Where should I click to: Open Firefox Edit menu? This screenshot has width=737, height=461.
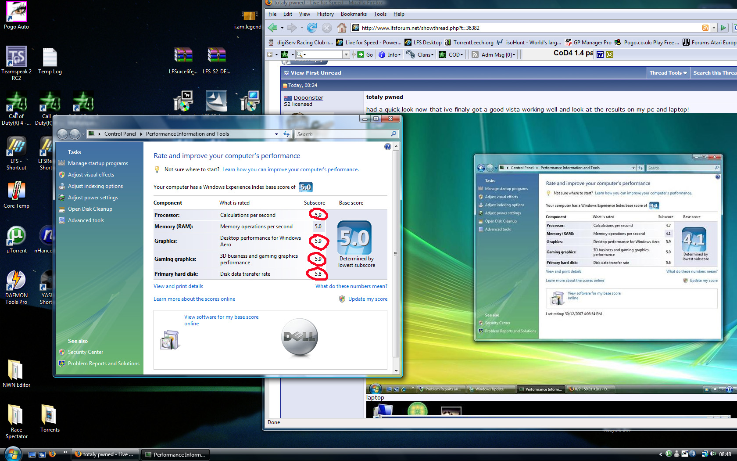[288, 14]
